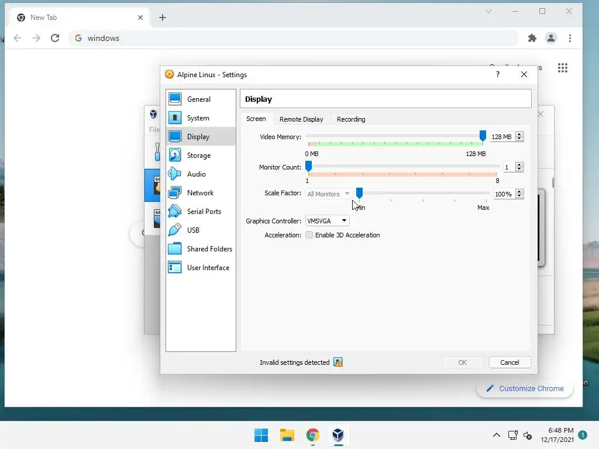Close the Alpine Linux Settings dialog
This screenshot has width=599, height=449.
click(524, 74)
